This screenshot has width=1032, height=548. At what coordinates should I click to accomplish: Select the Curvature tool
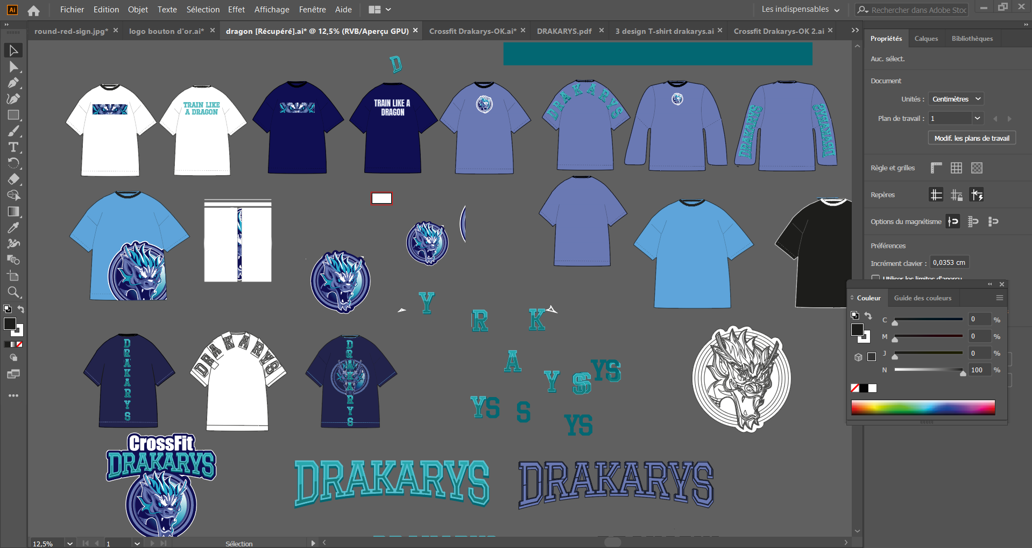tap(13, 99)
